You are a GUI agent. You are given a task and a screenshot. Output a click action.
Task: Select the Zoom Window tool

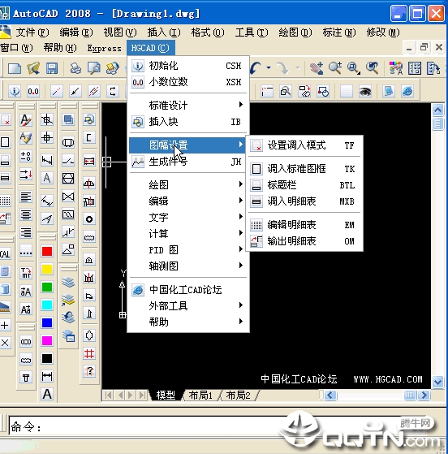point(353,68)
